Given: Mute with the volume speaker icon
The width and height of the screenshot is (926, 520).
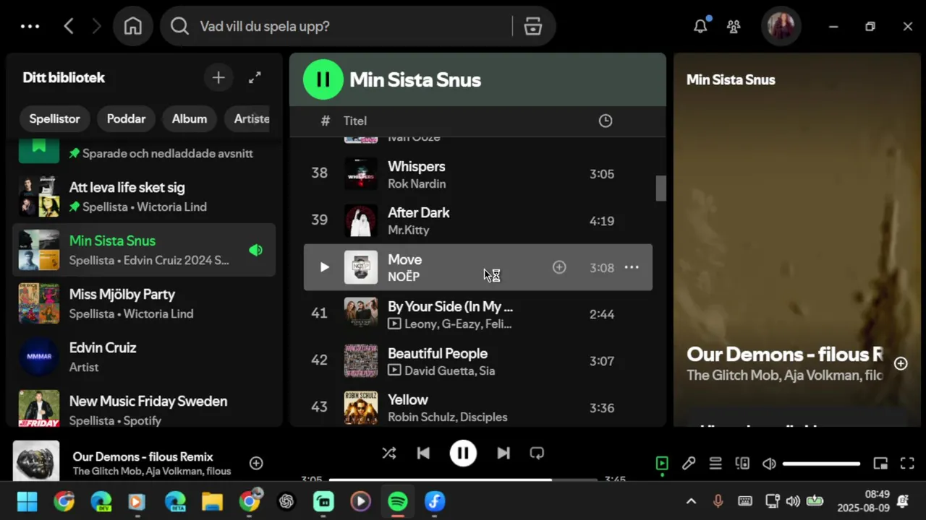Looking at the screenshot, I should tap(769, 464).
